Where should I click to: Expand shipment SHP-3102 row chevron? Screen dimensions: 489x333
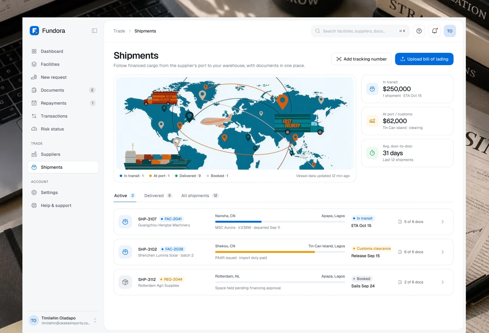442,252
